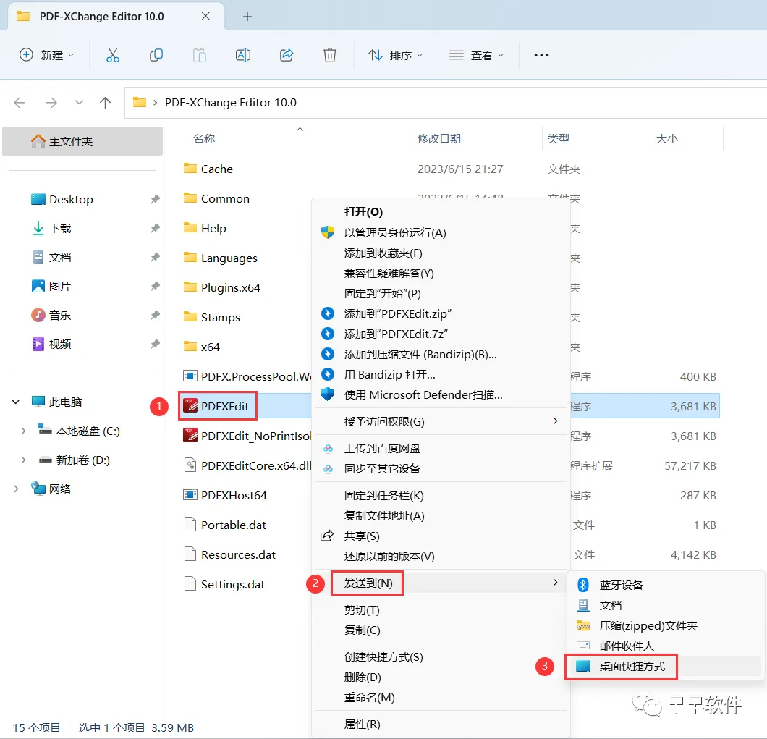Click the Copy icon in toolbar
Image resolution: width=767 pixels, height=739 pixels.
coord(156,55)
